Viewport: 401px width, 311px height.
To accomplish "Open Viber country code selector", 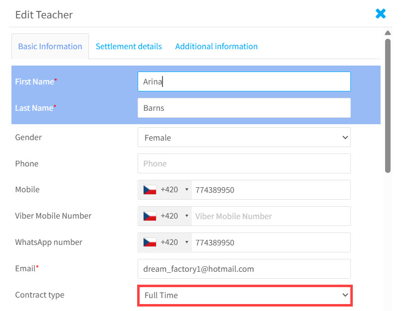I will tap(165, 216).
